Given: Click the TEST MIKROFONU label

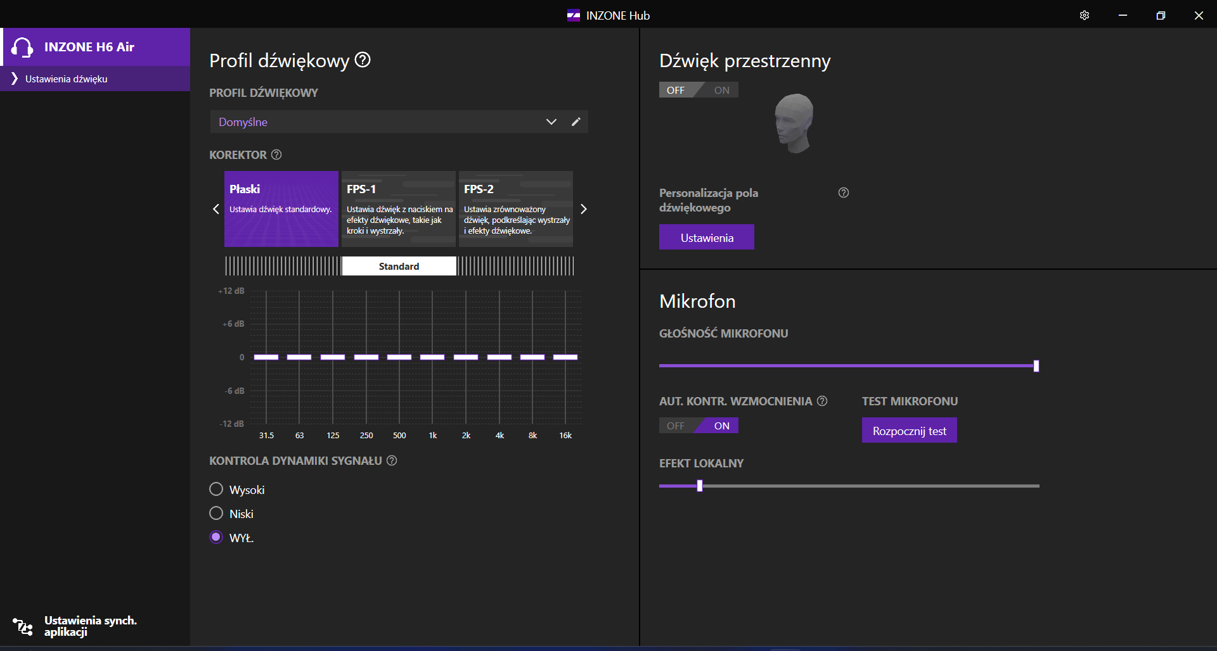Looking at the screenshot, I should 910,401.
